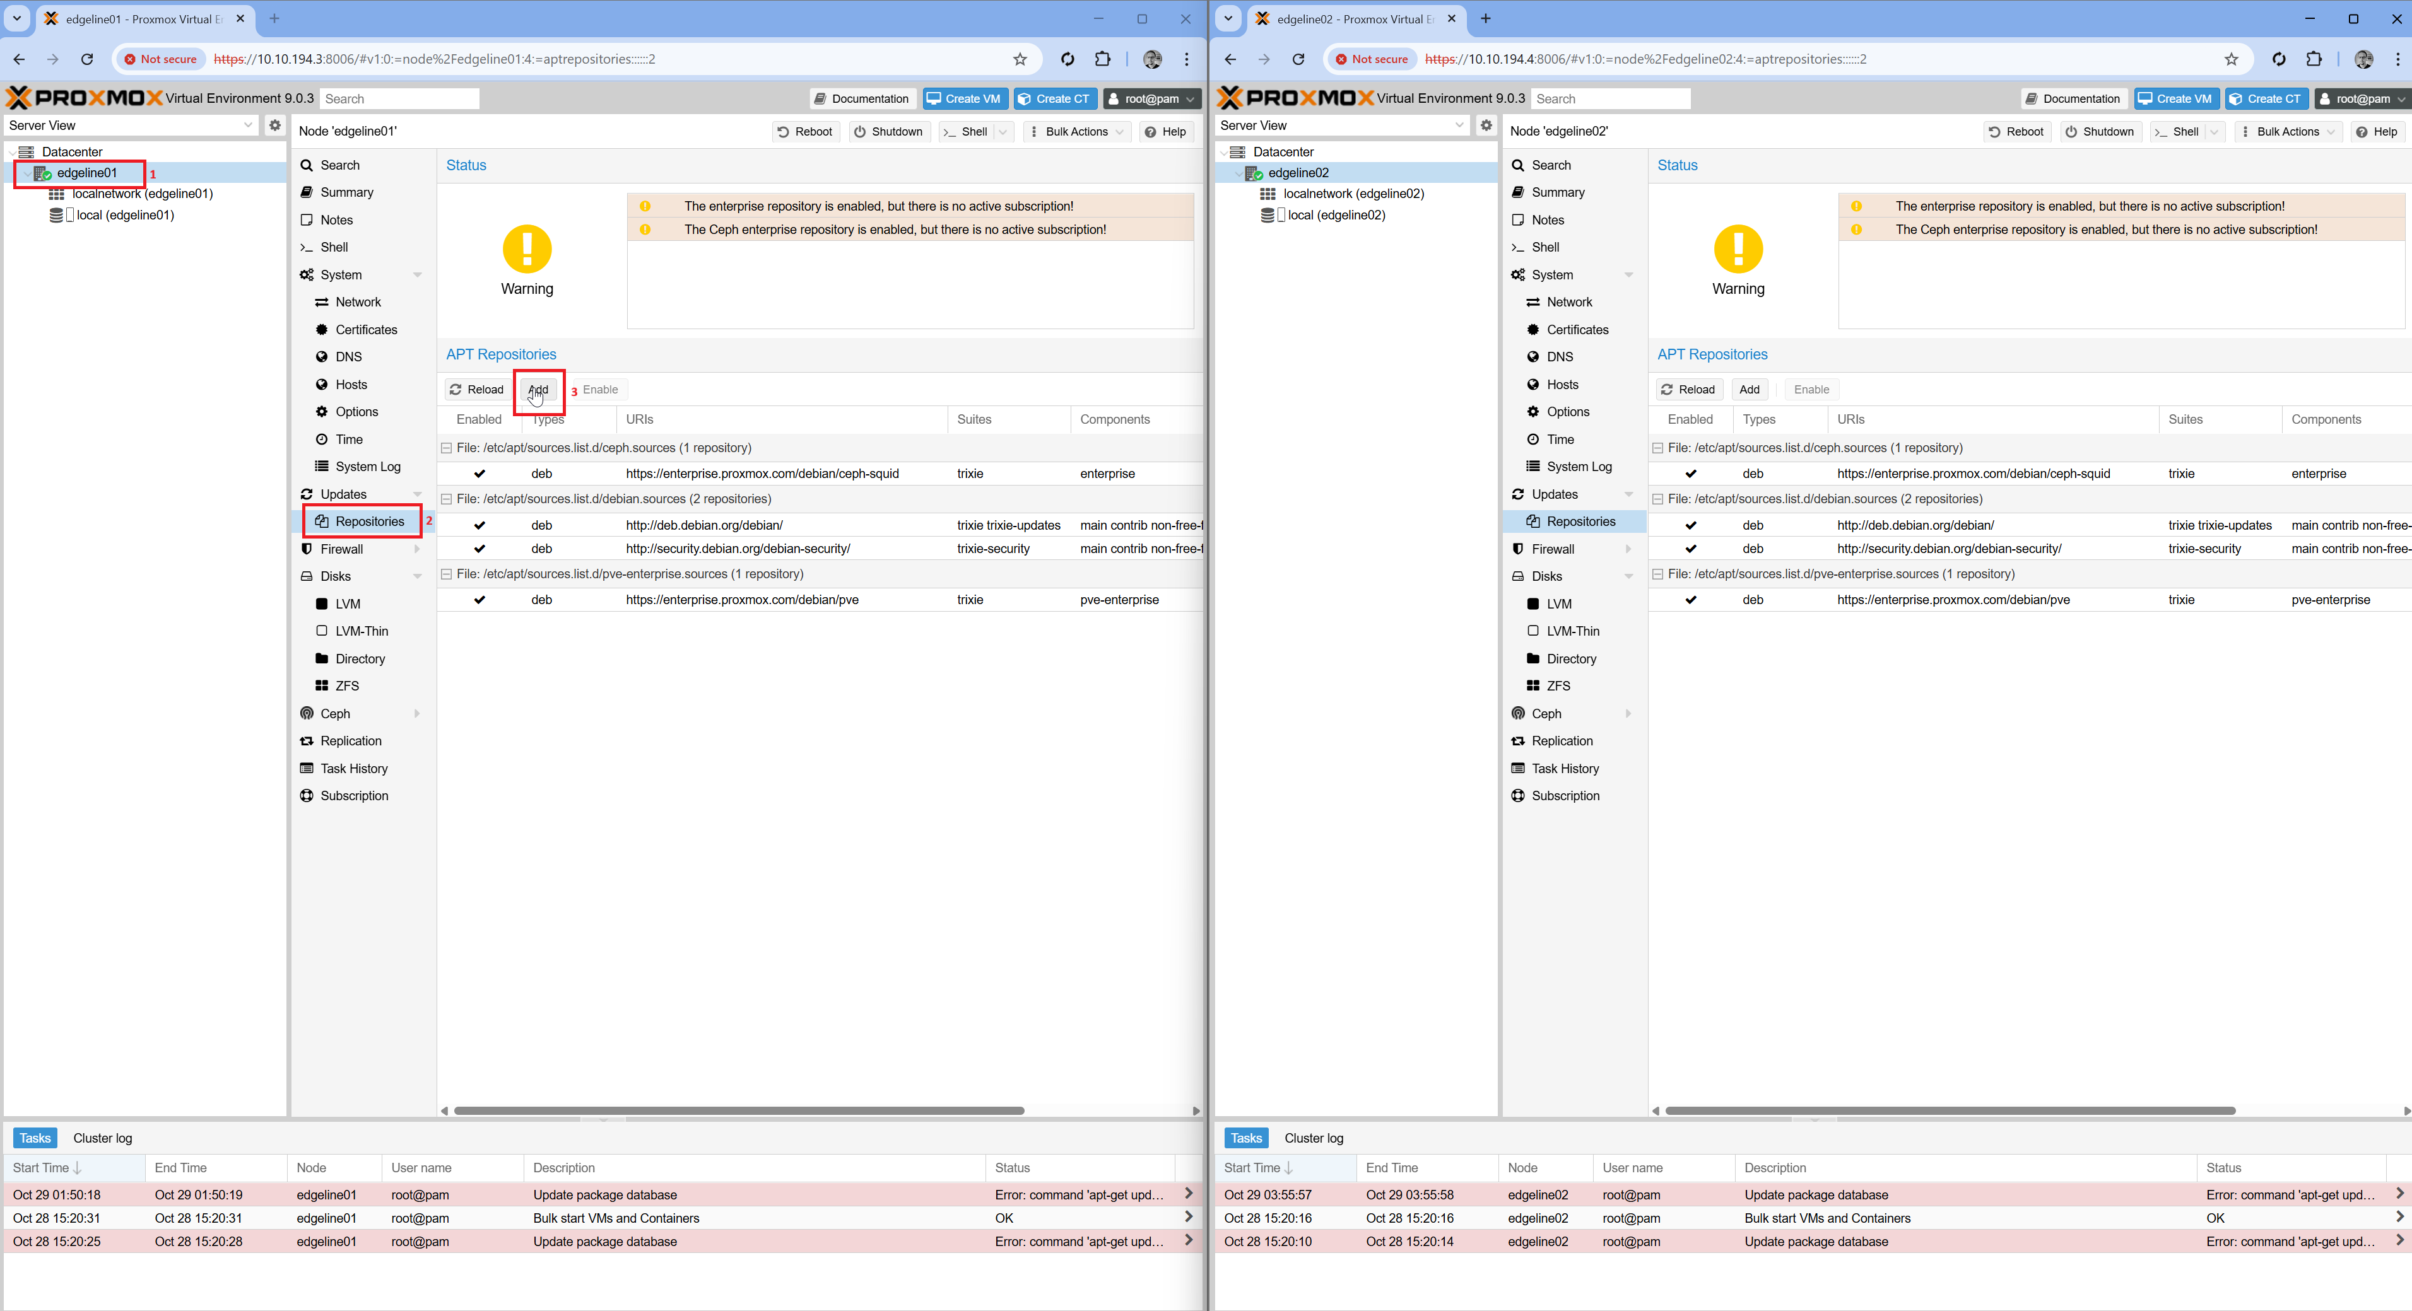Select local (edgeline01) storage node
Image resolution: width=2412 pixels, height=1311 pixels.
tap(112, 215)
